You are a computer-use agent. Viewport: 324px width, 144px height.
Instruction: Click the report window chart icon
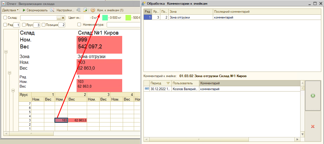(3, 4)
